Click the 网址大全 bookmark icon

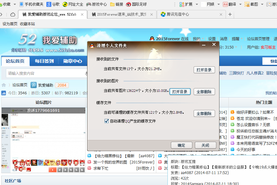[65, 4]
